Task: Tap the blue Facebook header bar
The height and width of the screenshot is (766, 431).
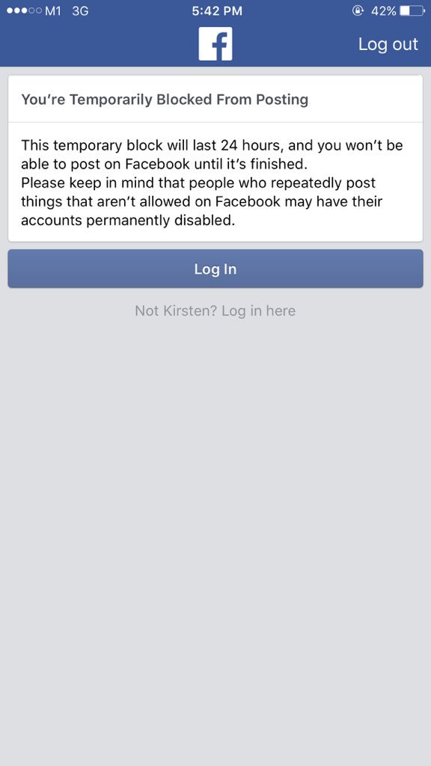Action: (x=215, y=44)
